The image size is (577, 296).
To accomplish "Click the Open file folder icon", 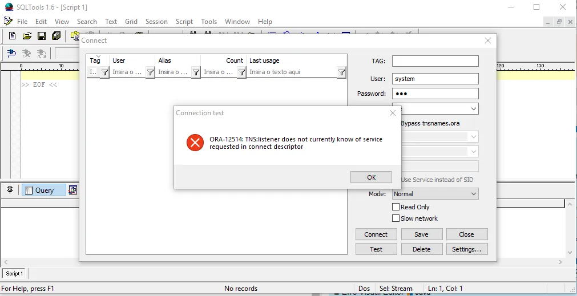I will click(x=27, y=36).
